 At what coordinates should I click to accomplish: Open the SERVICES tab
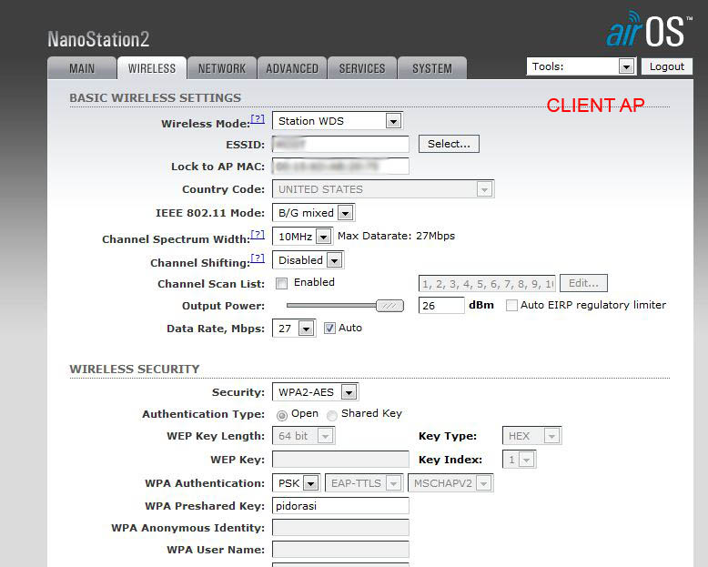pyautogui.click(x=361, y=68)
